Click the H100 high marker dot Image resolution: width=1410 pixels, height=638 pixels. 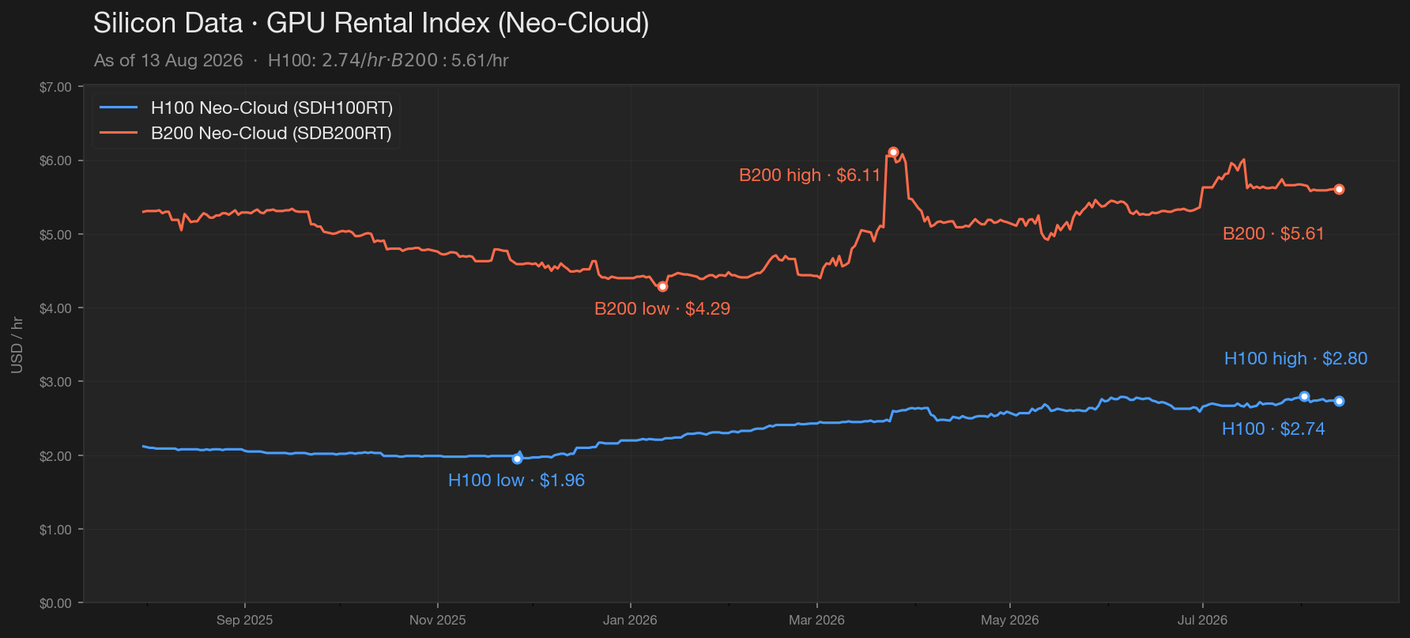(1304, 396)
